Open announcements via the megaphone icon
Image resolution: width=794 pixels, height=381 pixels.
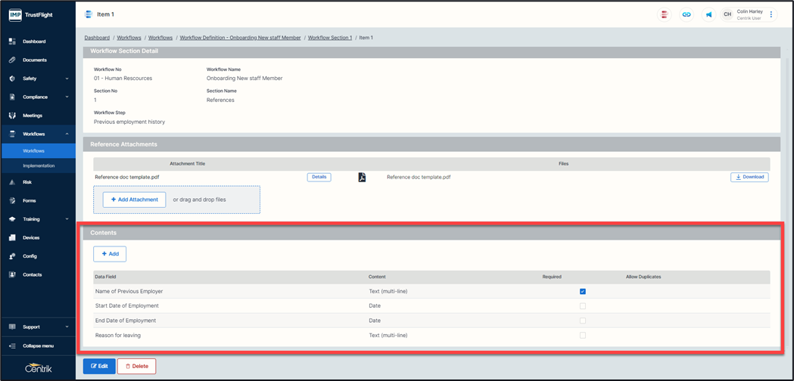(x=708, y=14)
